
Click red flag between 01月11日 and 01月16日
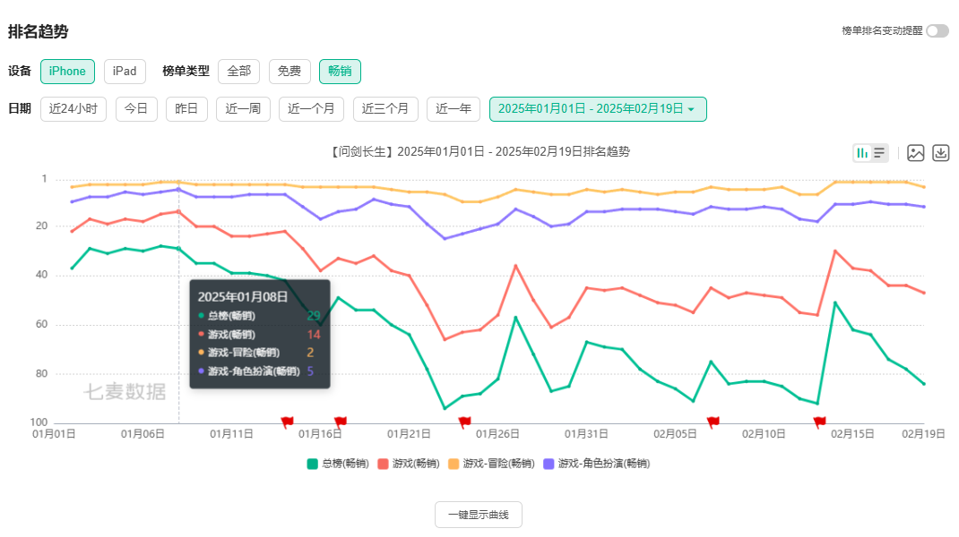point(287,422)
